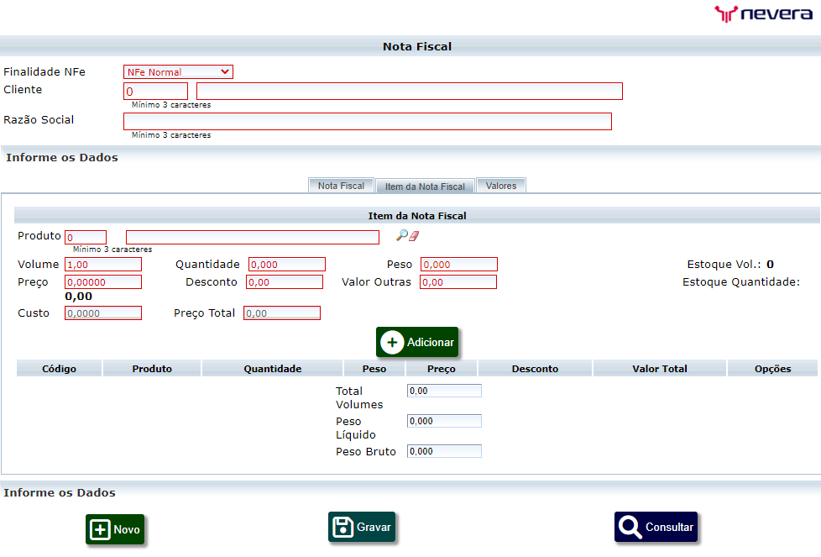Click the Consultar button

pyautogui.click(x=656, y=527)
